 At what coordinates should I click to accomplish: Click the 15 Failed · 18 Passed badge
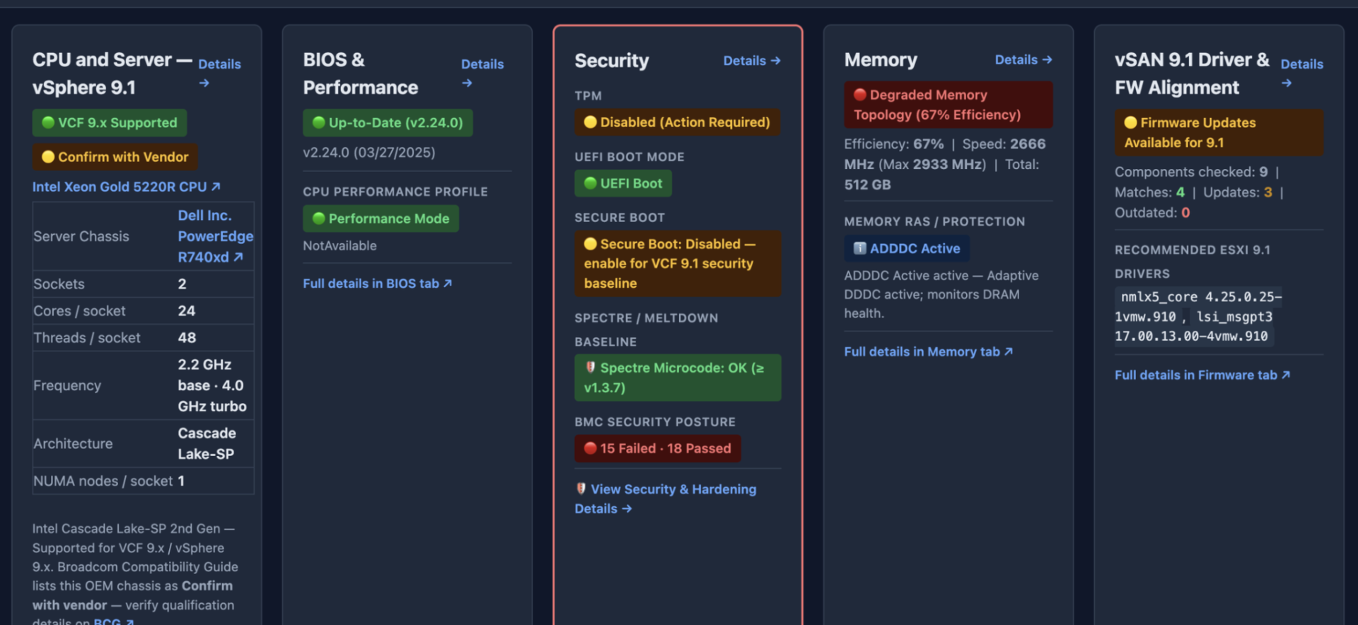tap(658, 448)
